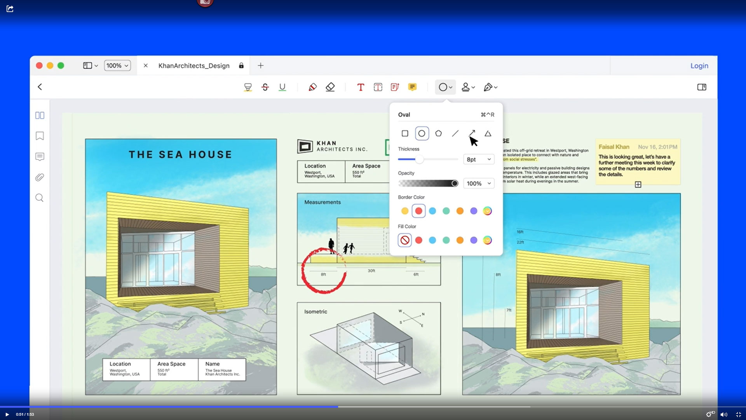Pick the orange border color

pyautogui.click(x=460, y=211)
